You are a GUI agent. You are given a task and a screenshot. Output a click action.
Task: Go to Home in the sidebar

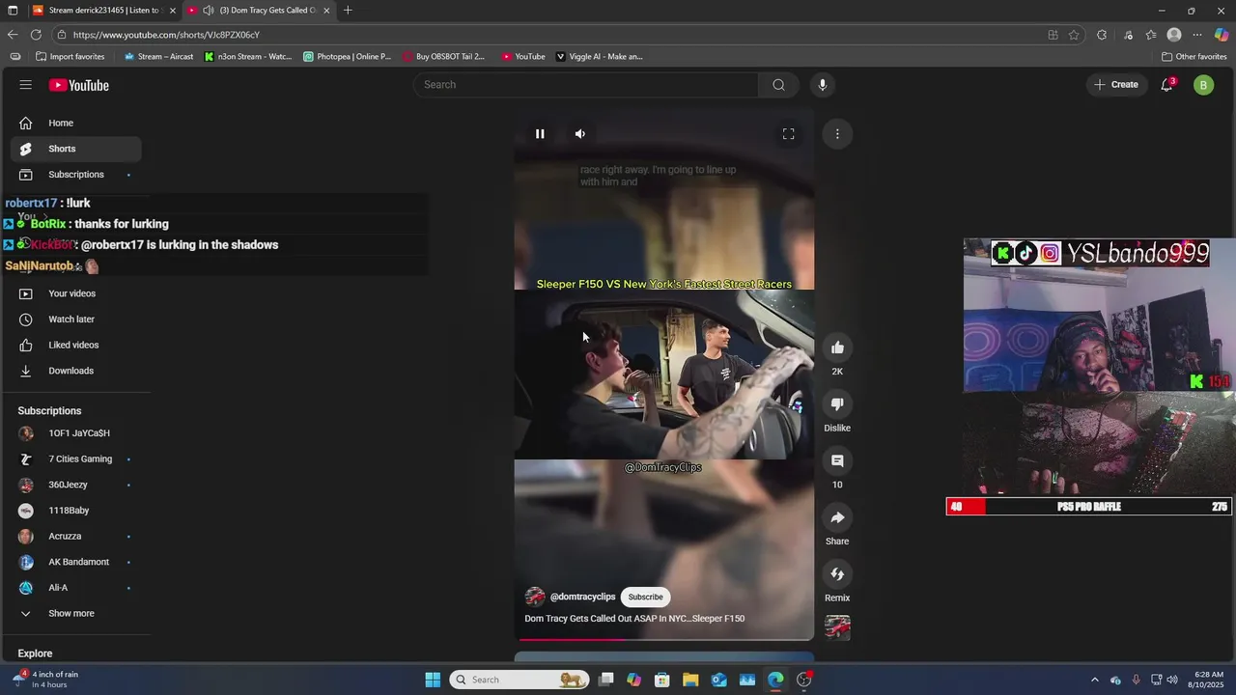(x=75, y=124)
